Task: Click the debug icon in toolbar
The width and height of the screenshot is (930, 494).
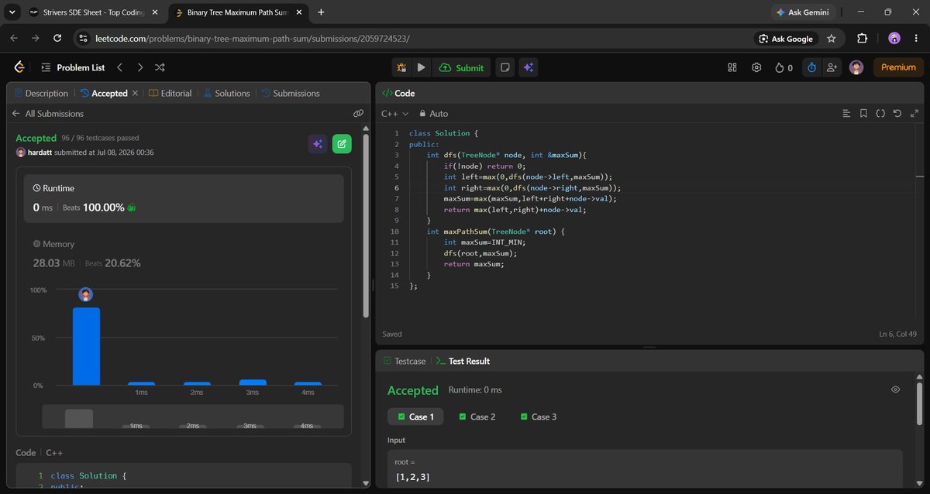Action: (401, 67)
